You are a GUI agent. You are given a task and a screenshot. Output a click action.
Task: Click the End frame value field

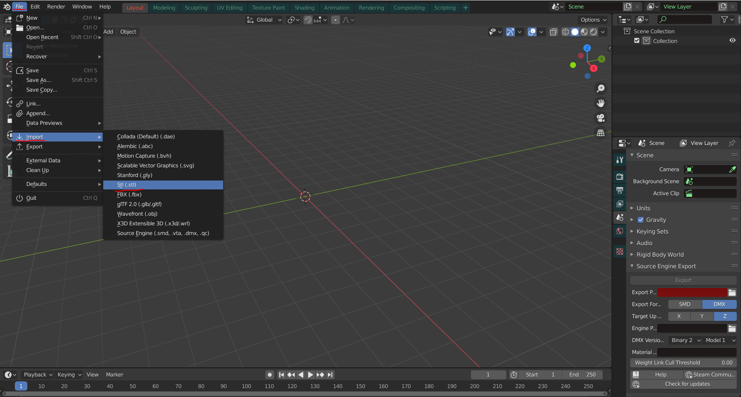pyautogui.click(x=582, y=375)
